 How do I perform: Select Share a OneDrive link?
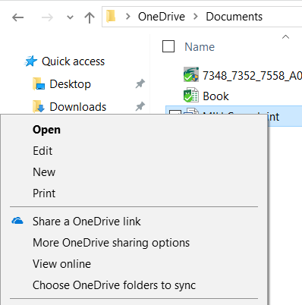click(x=87, y=222)
